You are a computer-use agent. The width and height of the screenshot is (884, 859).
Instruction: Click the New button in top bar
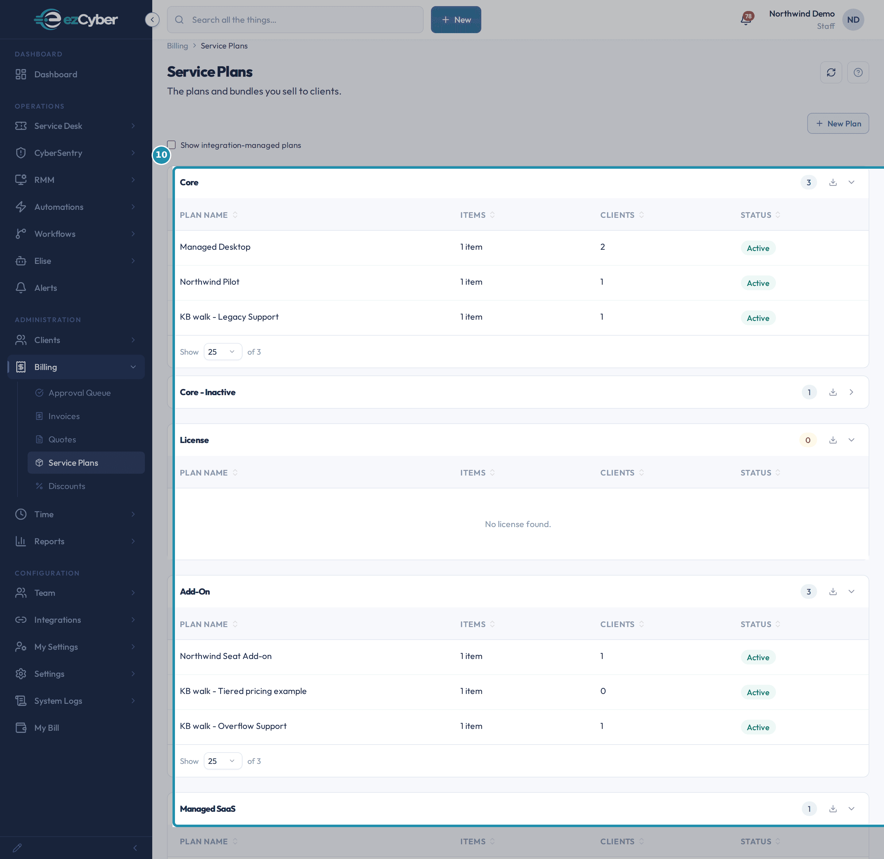coord(456,20)
